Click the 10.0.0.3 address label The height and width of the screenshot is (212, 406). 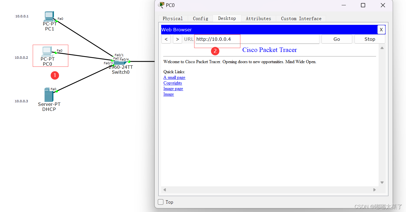pos(22,101)
